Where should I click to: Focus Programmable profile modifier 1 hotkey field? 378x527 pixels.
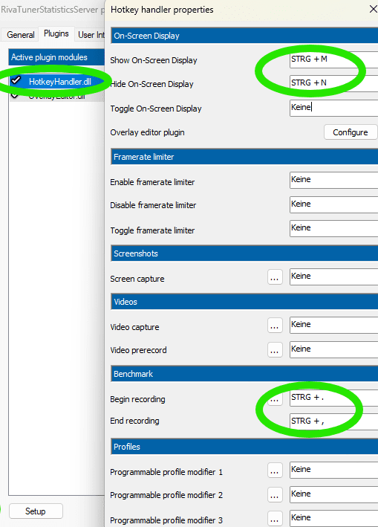(333, 470)
